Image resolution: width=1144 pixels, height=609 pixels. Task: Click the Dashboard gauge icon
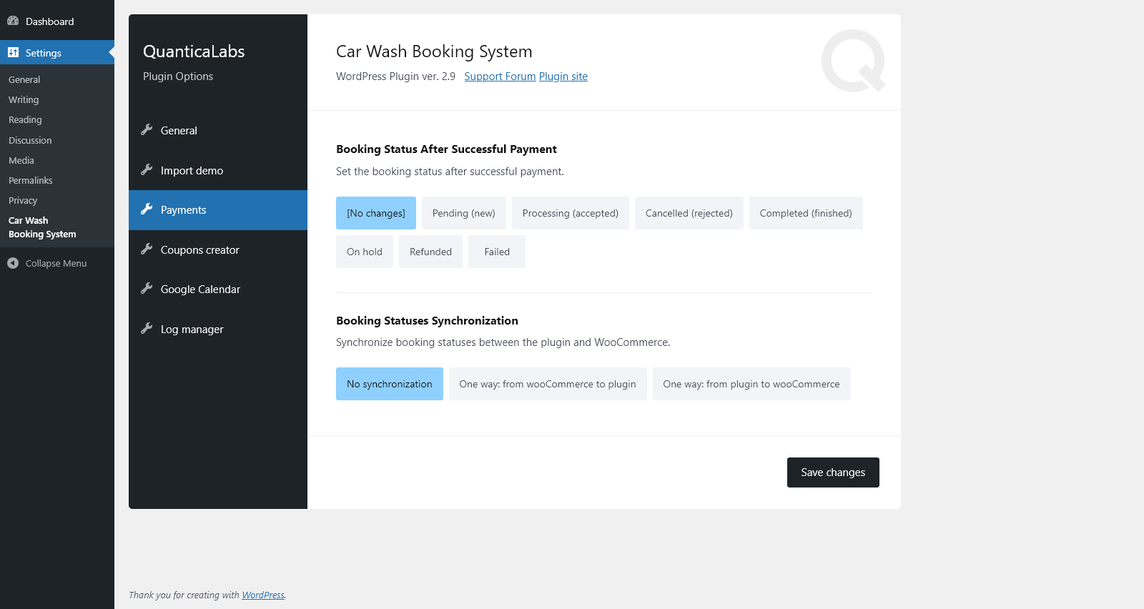coord(13,21)
